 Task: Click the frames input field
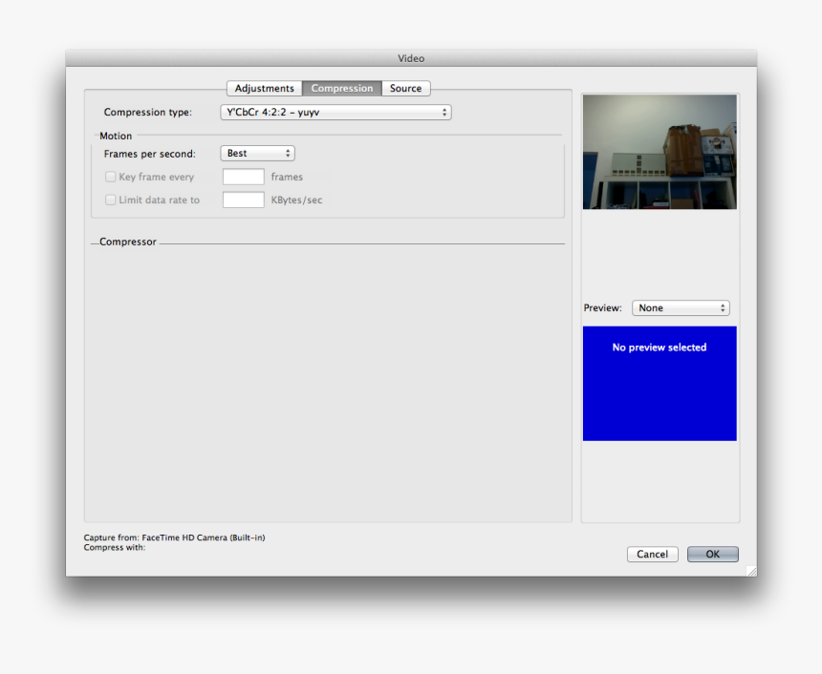click(243, 176)
